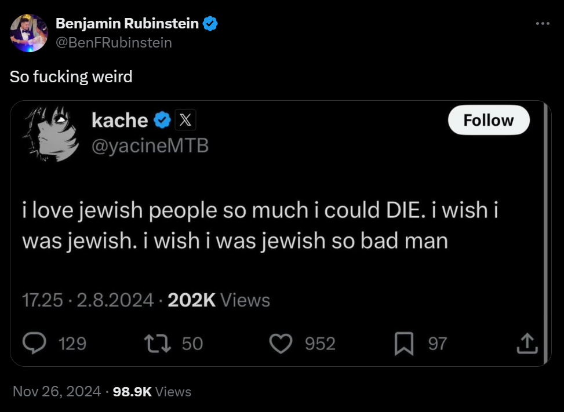Click the share upload icon
The width and height of the screenshot is (564, 412).
[527, 344]
